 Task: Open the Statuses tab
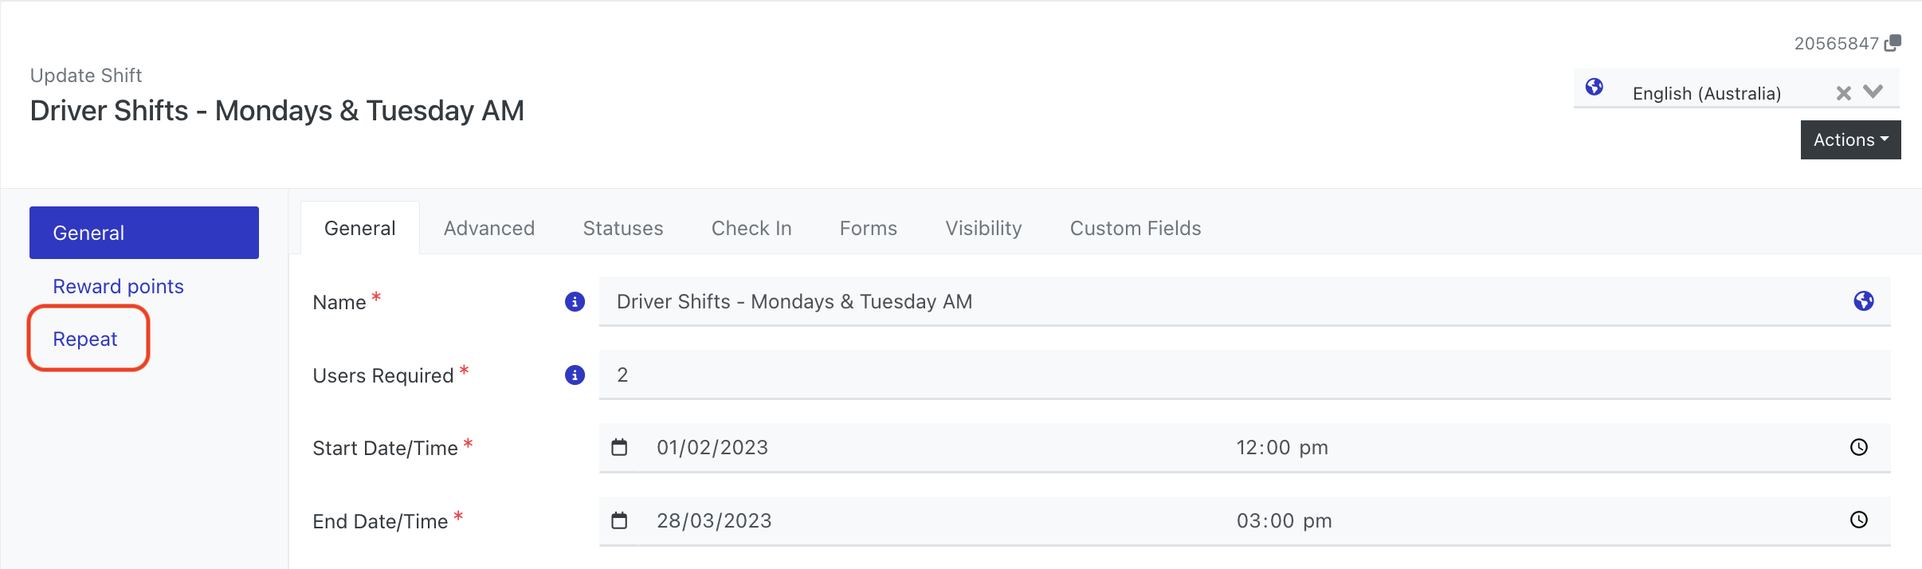click(x=623, y=229)
